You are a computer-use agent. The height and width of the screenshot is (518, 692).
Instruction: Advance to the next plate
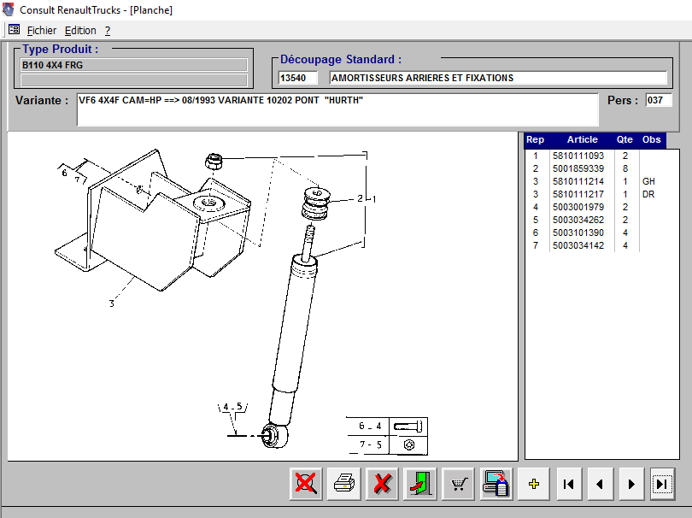coord(630,484)
